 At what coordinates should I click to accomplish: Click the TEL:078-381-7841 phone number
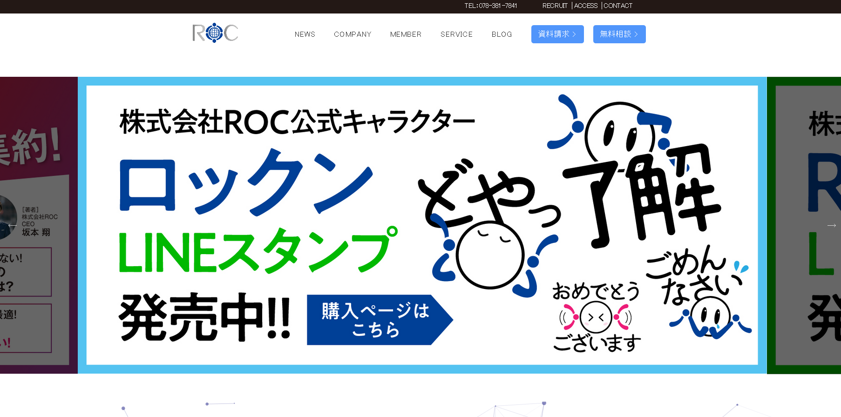491,6
